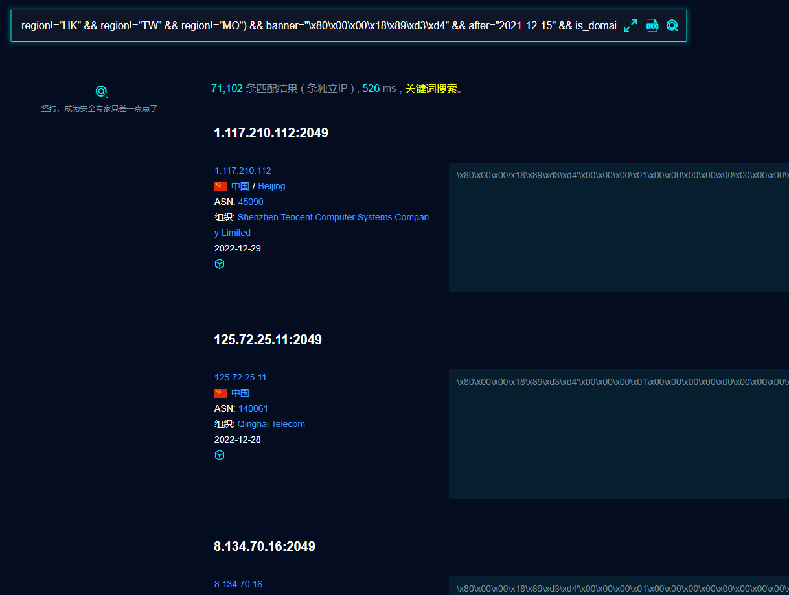Open Qinghai Telecom organization link
This screenshot has height=595, width=789.
click(271, 424)
